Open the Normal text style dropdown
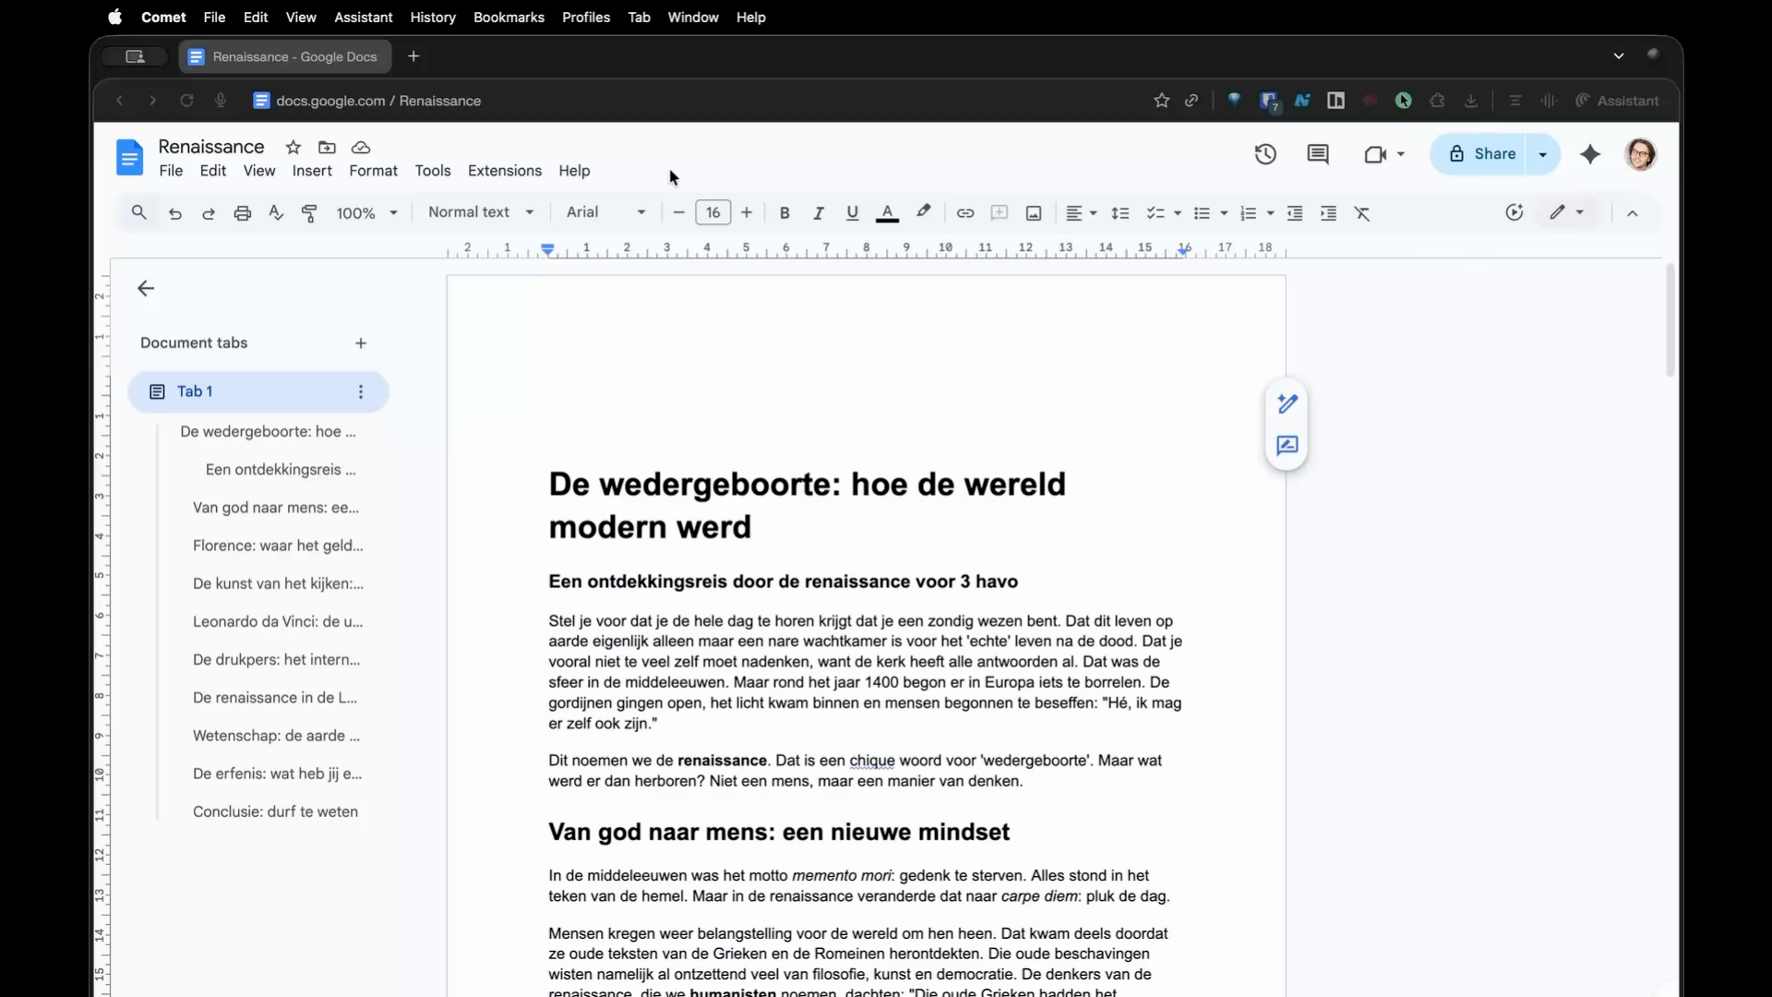Screen dimensions: 1772x997 [x=481, y=212]
